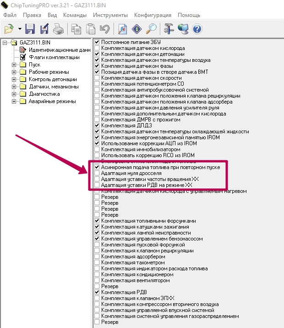Expand the Рабочие режимы folder node

click(14, 72)
